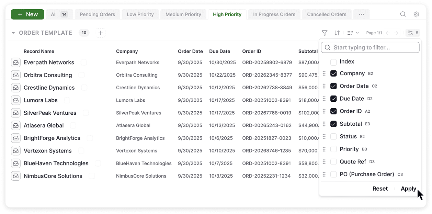Collapse the Order Template group
432x214 pixels.
pyautogui.click(x=13, y=33)
